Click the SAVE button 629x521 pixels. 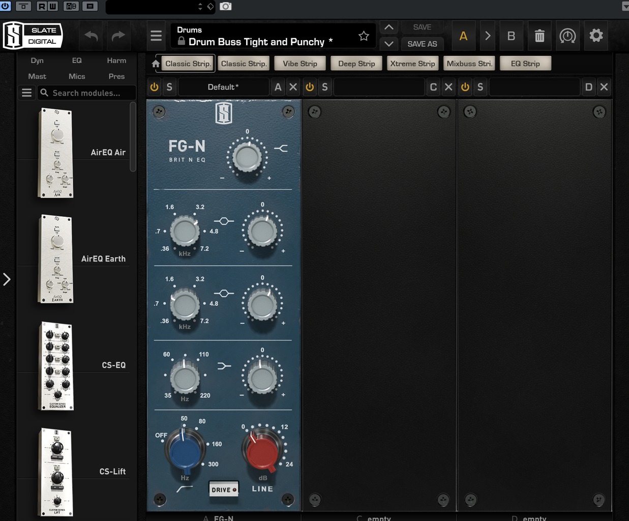[422, 27]
